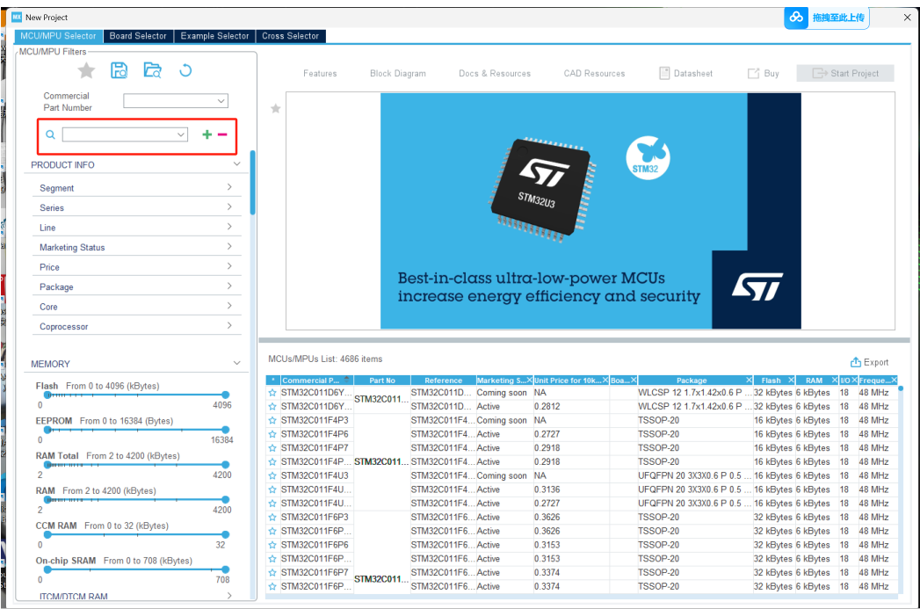This screenshot has width=920, height=609.
Task: Open the Docs & Resources tab
Action: click(495, 73)
